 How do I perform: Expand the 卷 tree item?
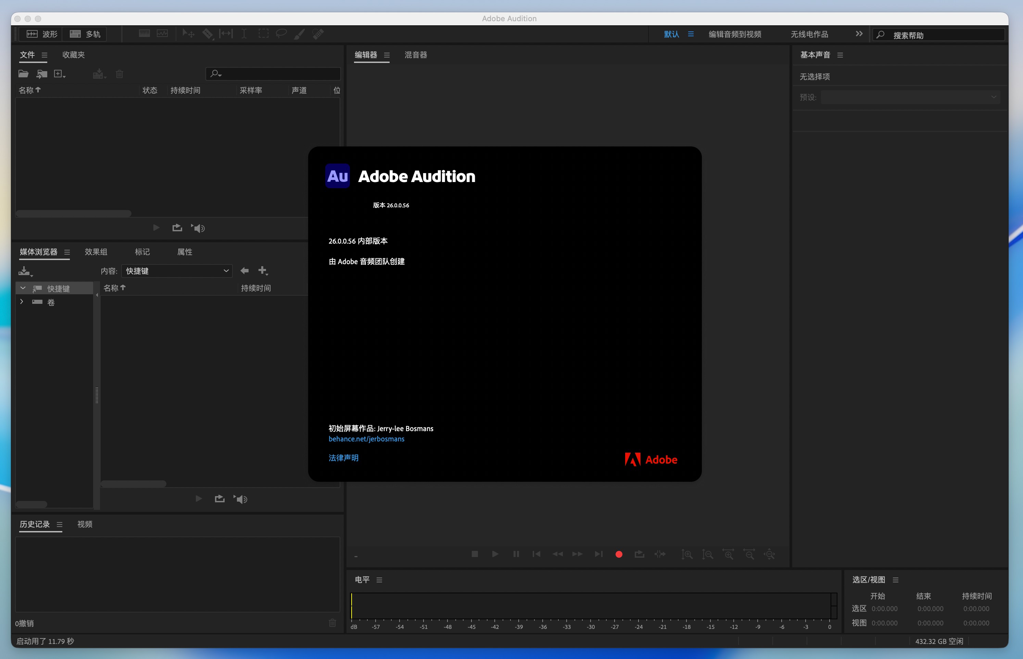click(22, 302)
